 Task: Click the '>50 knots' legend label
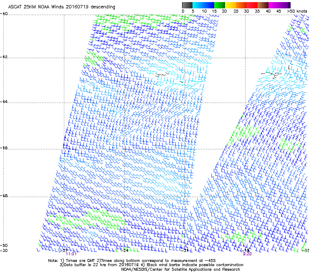pyautogui.click(x=297, y=11)
